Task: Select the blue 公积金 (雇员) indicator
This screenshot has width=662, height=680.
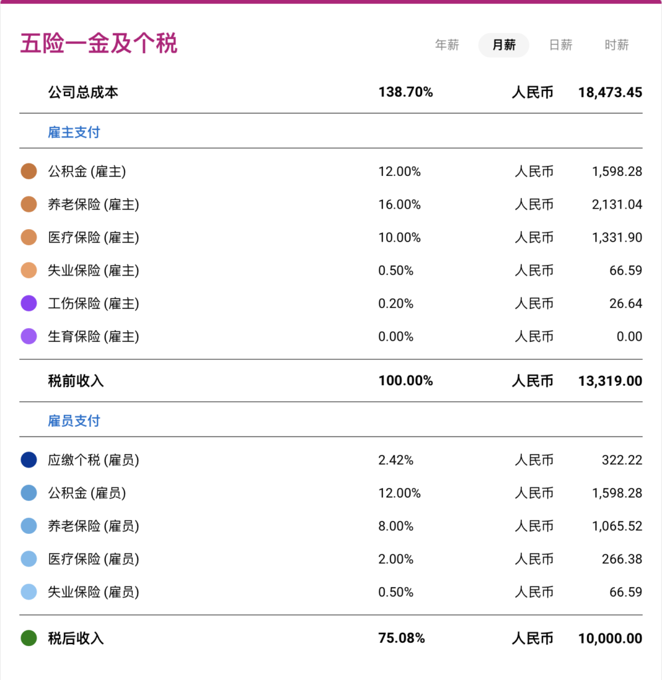Action: [x=29, y=493]
